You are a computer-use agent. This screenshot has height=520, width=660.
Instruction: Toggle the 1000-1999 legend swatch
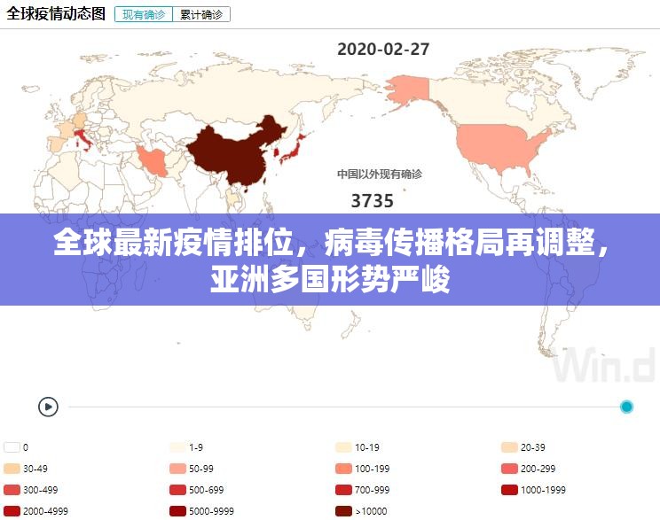pos(509,490)
